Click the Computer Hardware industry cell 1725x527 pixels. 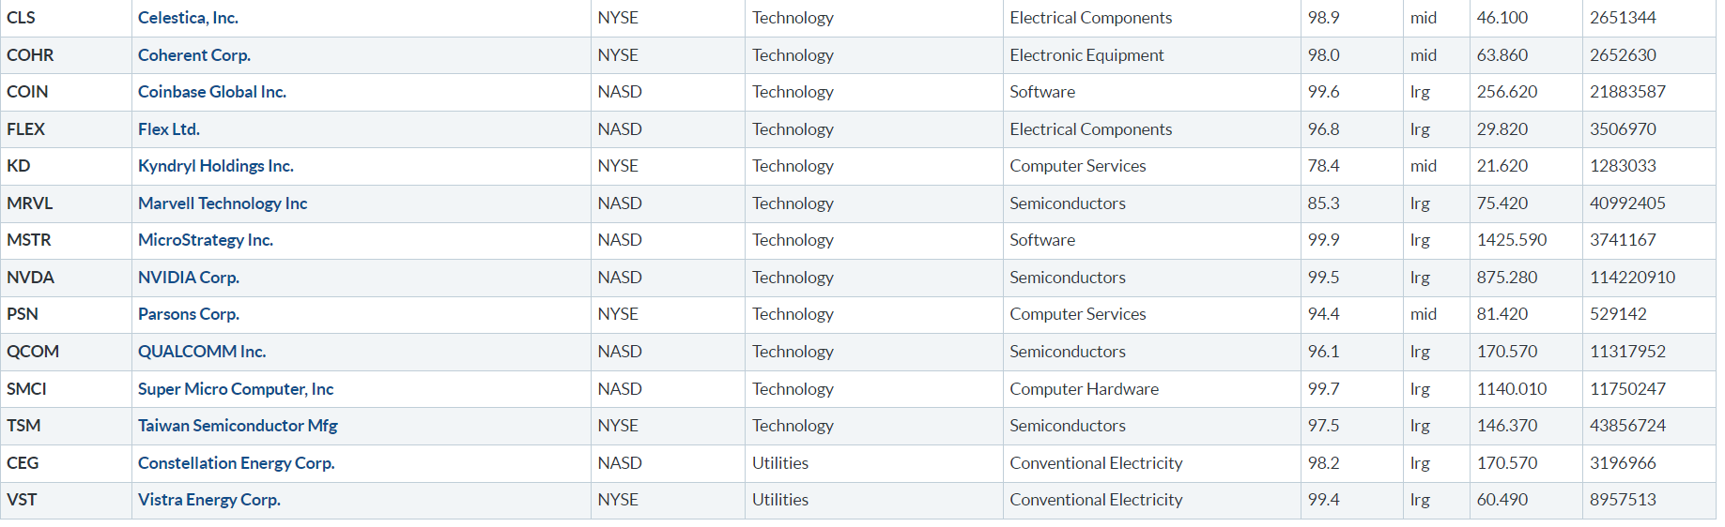pos(1084,389)
